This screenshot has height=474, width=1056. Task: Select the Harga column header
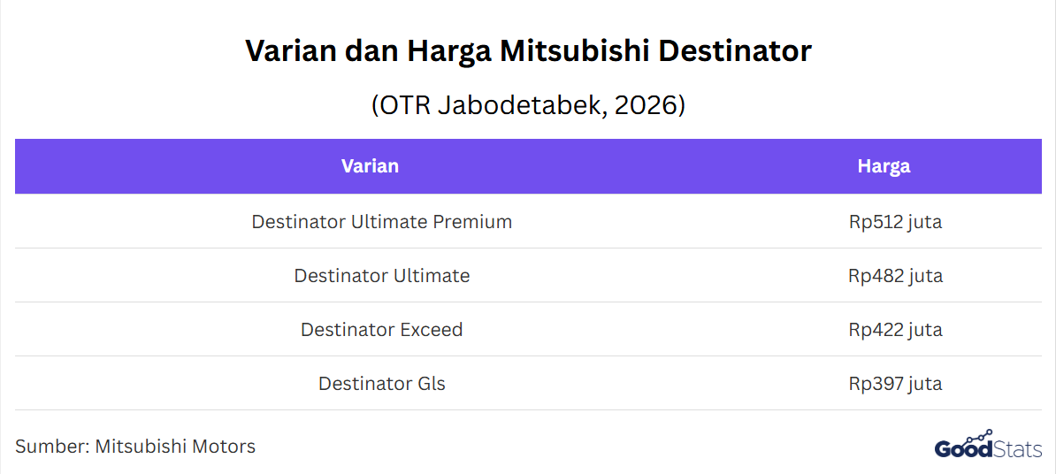point(884,166)
